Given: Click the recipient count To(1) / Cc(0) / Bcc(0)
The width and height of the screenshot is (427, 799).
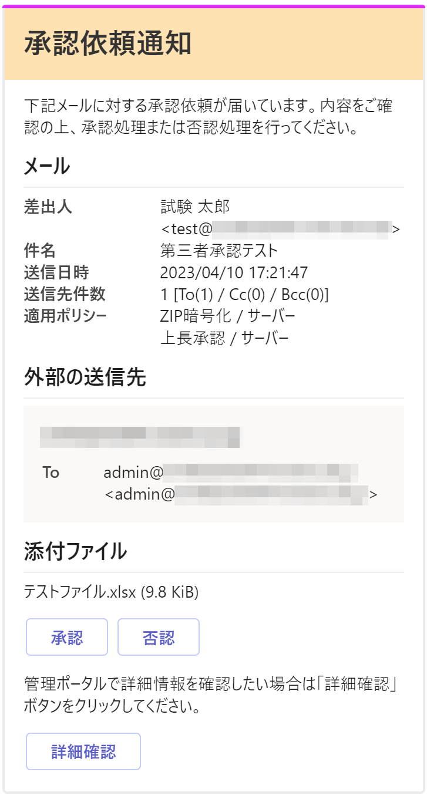Looking at the screenshot, I should point(244,295).
